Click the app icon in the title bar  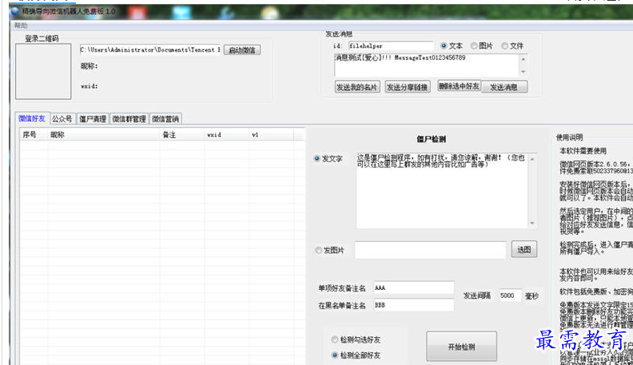tap(15, 11)
